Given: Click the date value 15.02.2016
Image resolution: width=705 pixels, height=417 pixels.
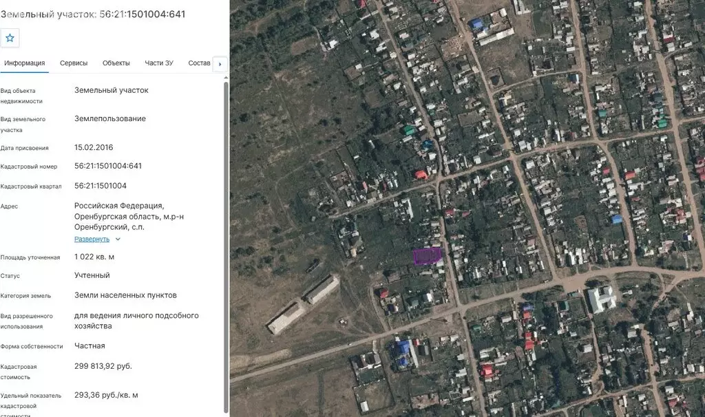Looking at the screenshot, I should click(x=94, y=147).
